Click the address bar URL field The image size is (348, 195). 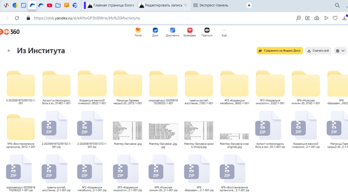[x=87, y=18]
